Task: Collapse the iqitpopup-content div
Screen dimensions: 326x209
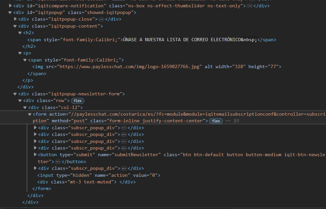Action: click(x=15, y=26)
